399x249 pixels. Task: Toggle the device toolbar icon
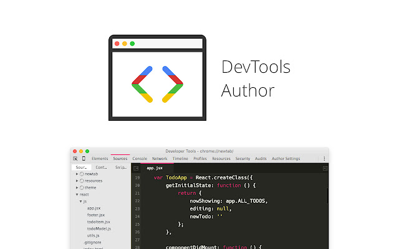(x=84, y=159)
